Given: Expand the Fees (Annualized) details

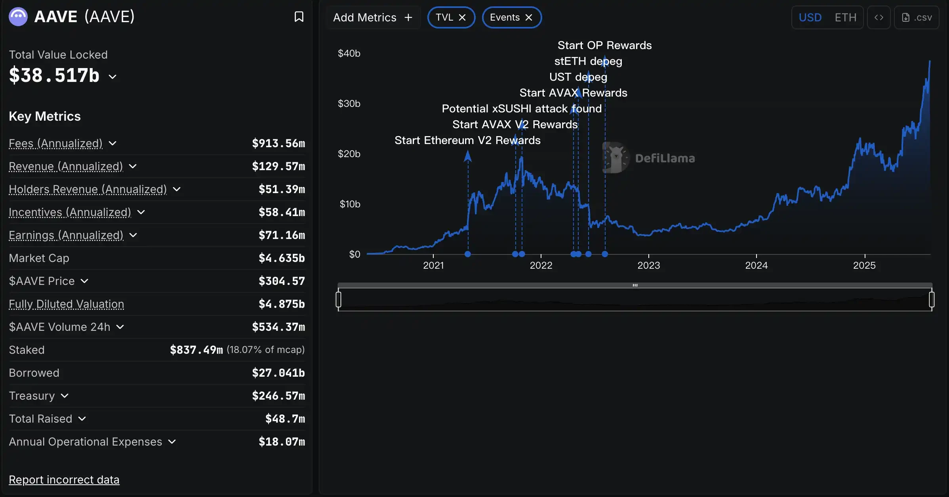Looking at the screenshot, I should (112, 143).
